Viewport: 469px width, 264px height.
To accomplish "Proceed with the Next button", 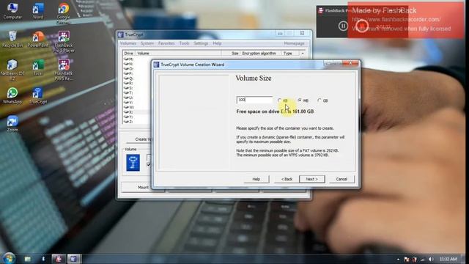I will pyautogui.click(x=312, y=179).
